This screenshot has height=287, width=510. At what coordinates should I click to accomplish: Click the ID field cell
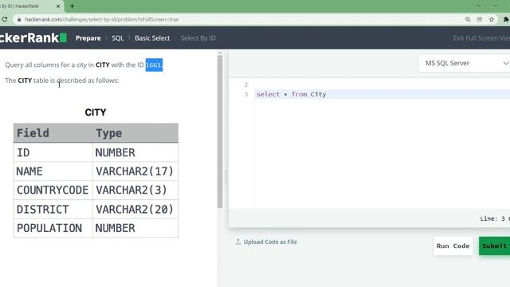point(53,152)
